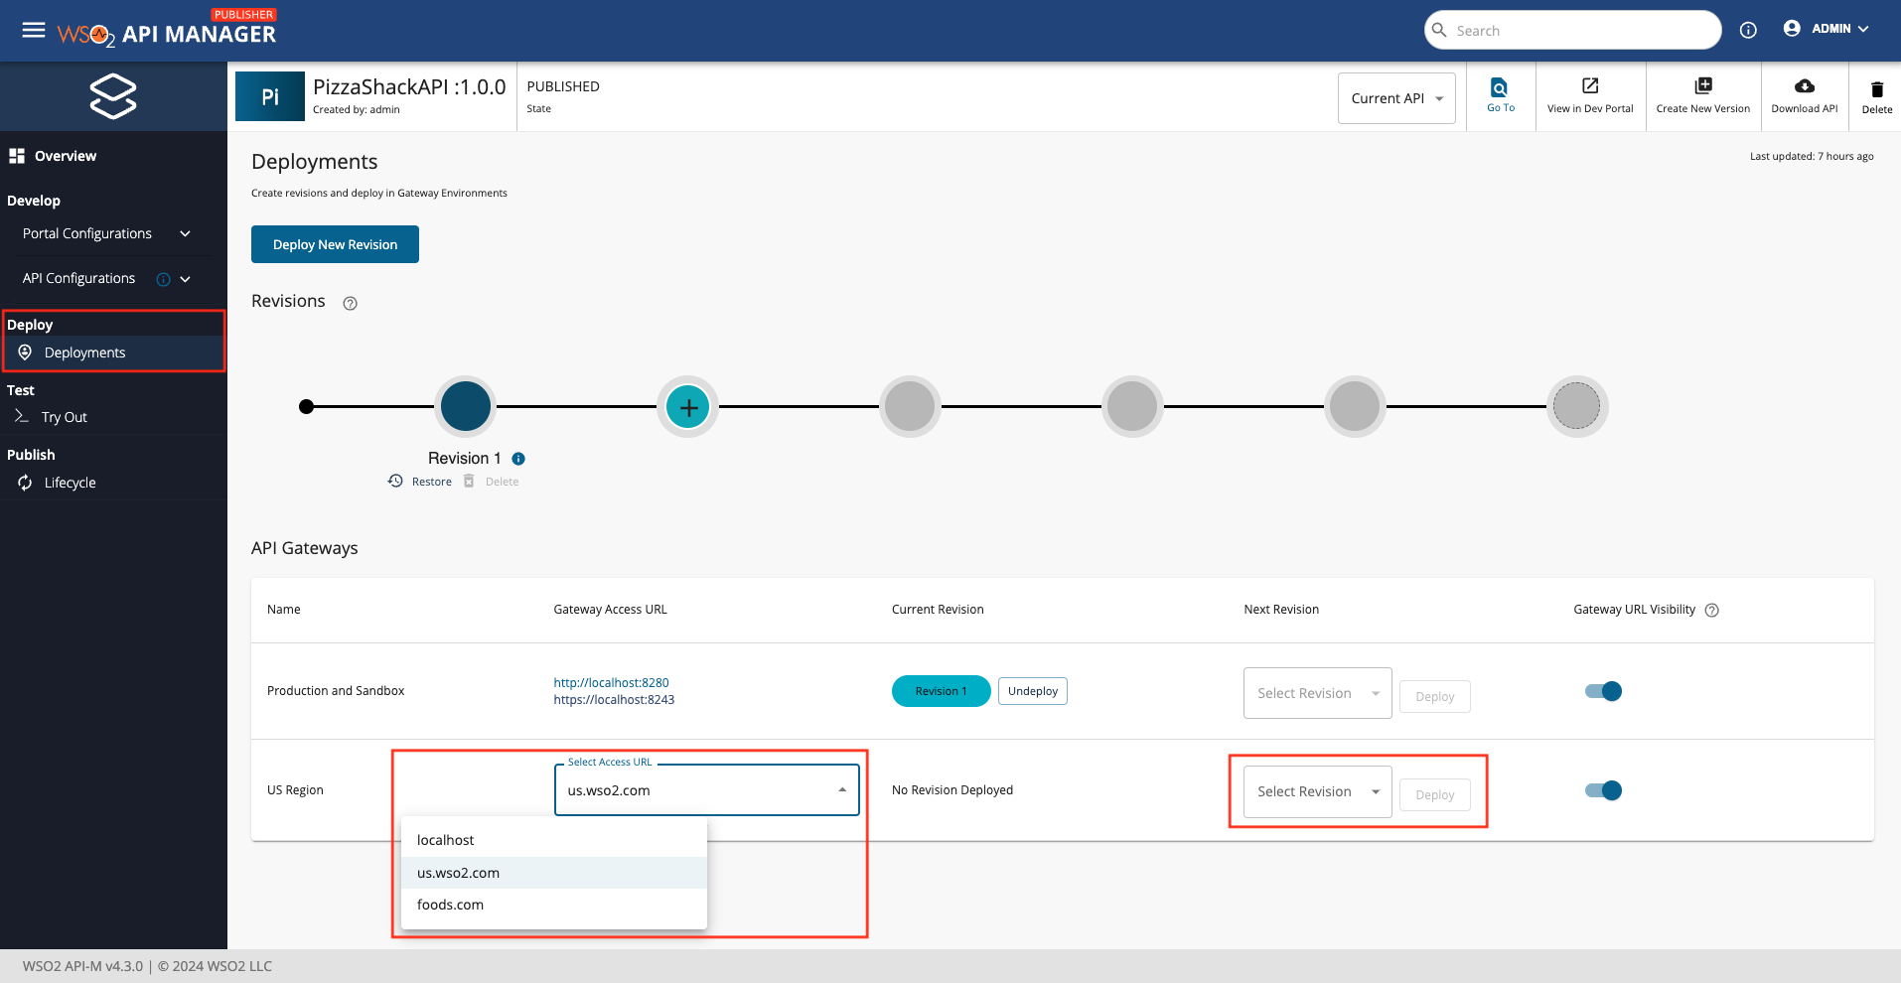Screen dimensions: 1901x983
Task: Open View in Dev Portal
Action: click(1590, 95)
